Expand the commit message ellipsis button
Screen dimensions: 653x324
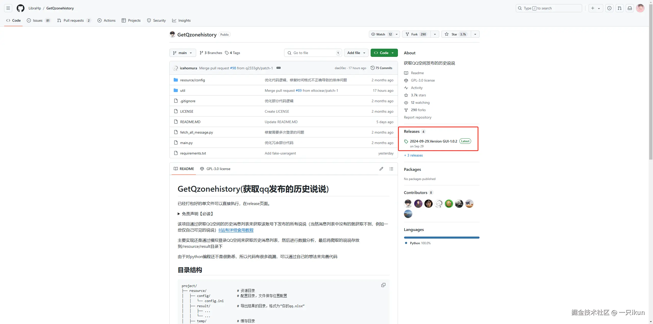click(279, 68)
